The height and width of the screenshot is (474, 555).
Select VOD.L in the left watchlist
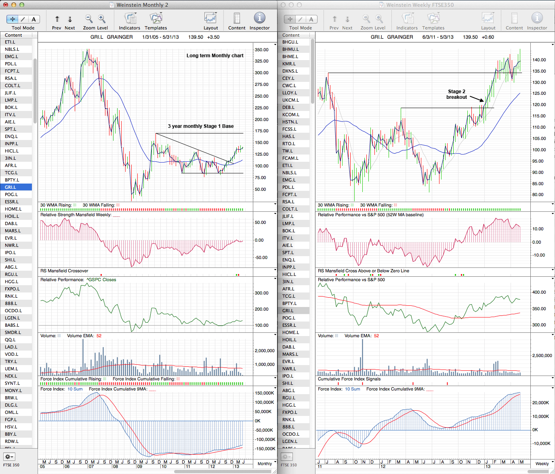point(11,354)
